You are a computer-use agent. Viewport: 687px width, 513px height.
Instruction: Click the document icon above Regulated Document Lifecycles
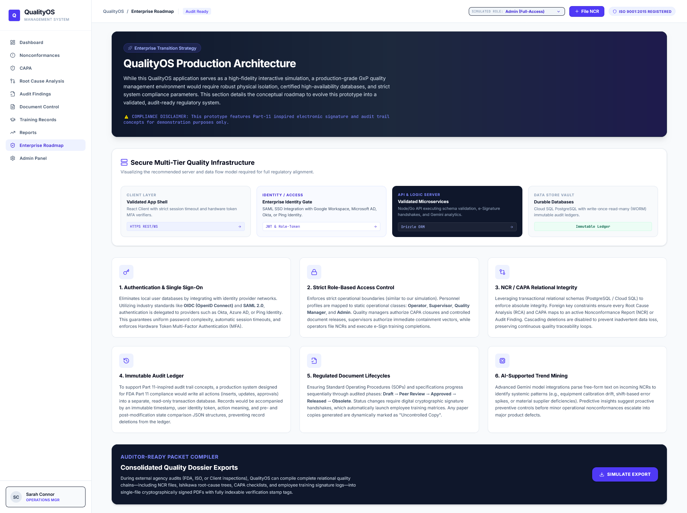pos(314,361)
